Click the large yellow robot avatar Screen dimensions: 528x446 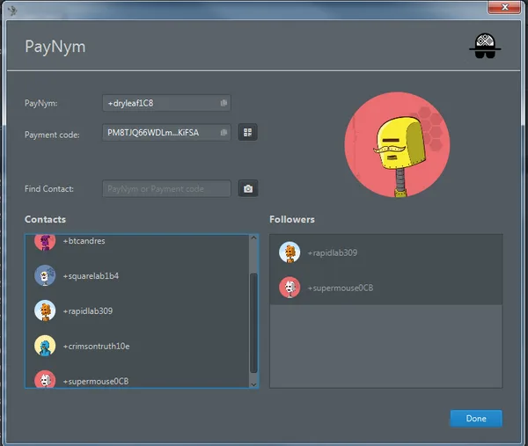coord(397,145)
